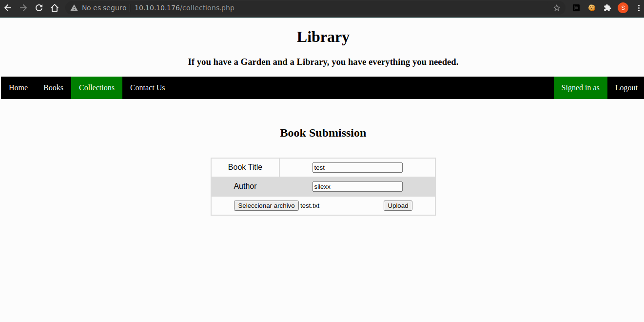Viewport: 644px width, 322px height.
Task: Go back to the previous page
Action: (8, 8)
